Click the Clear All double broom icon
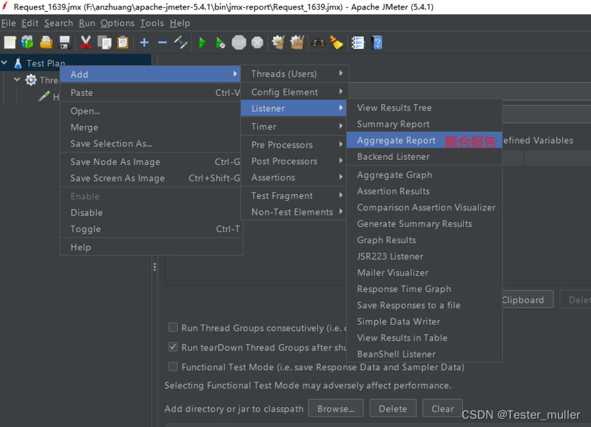This screenshot has height=427, width=591. point(297,43)
